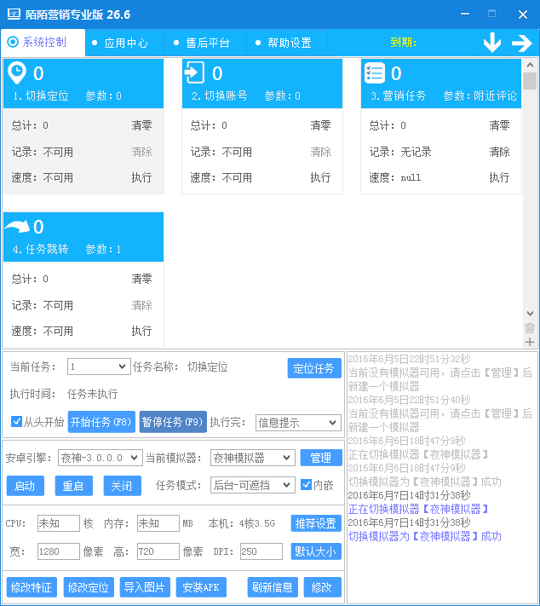Viewport: 540px width, 606px height.
Task: Click the task list scrollbar down arrow
Action: (530, 313)
